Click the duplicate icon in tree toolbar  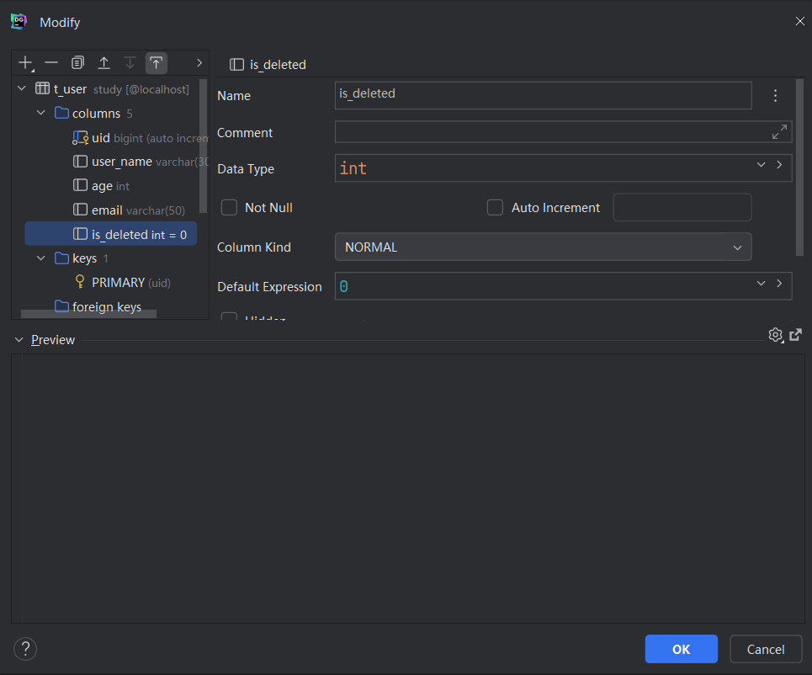(77, 63)
